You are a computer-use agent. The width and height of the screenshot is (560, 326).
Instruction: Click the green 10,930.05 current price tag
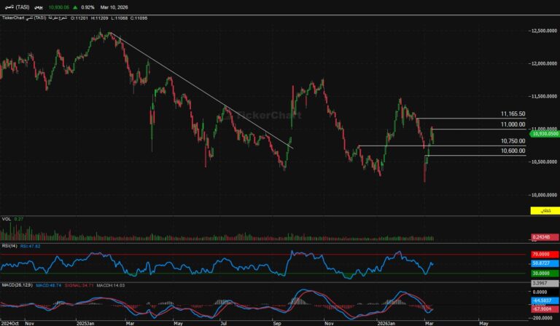(544, 134)
